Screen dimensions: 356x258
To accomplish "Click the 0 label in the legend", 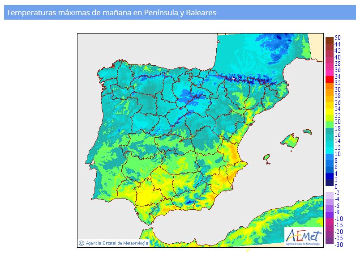I will tap(336, 186).
